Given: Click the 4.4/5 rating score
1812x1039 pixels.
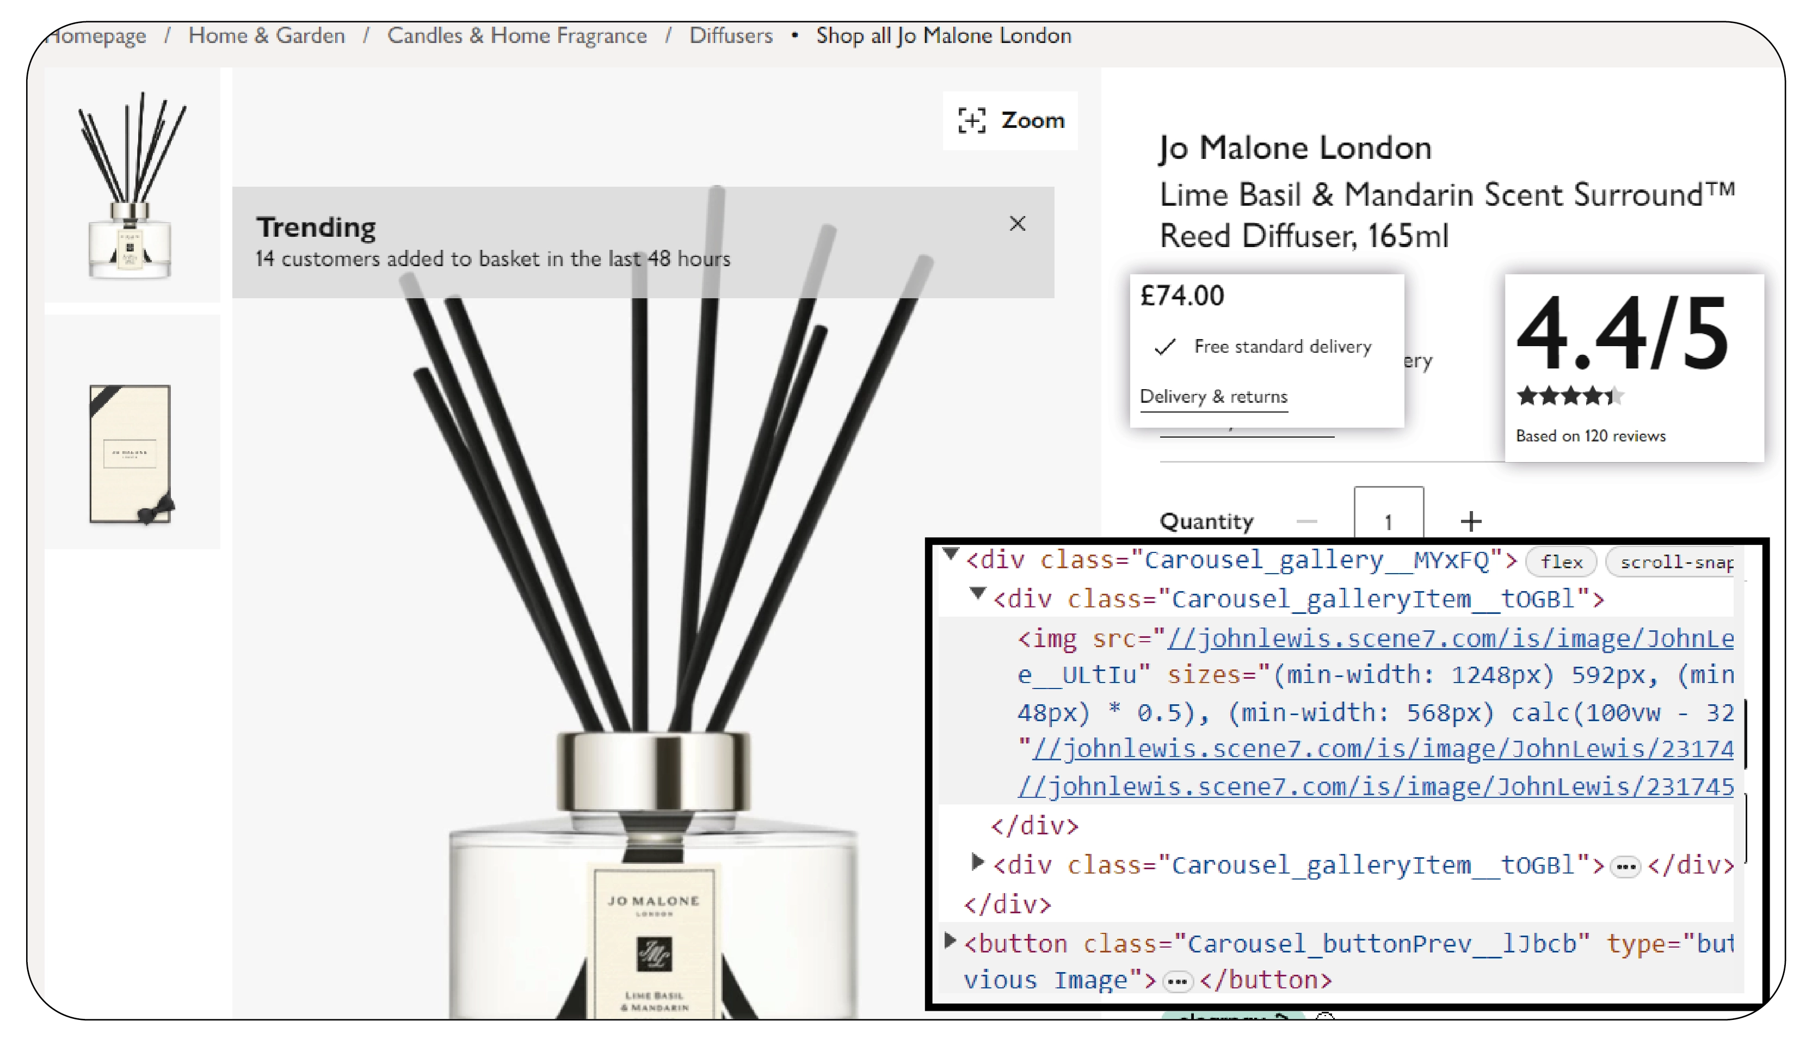Looking at the screenshot, I should tap(1622, 333).
